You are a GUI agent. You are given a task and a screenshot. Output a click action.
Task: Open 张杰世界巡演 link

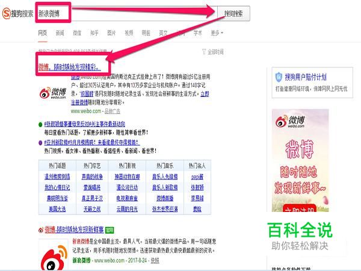(x=165, y=209)
